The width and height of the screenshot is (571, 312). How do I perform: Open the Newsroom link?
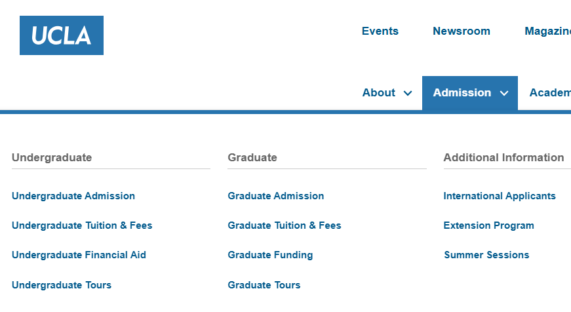tap(462, 31)
